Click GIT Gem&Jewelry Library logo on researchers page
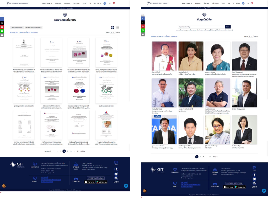The width and height of the screenshot is (268, 198). pyautogui.click(x=158, y=3)
